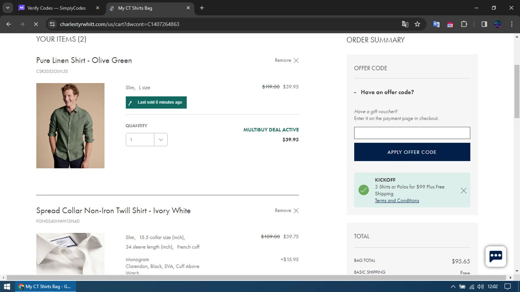Remove the KICKOFF offer code
This screenshot has width=520, height=292.
(463, 191)
